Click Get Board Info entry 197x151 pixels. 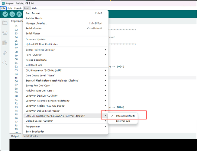(66, 65)
